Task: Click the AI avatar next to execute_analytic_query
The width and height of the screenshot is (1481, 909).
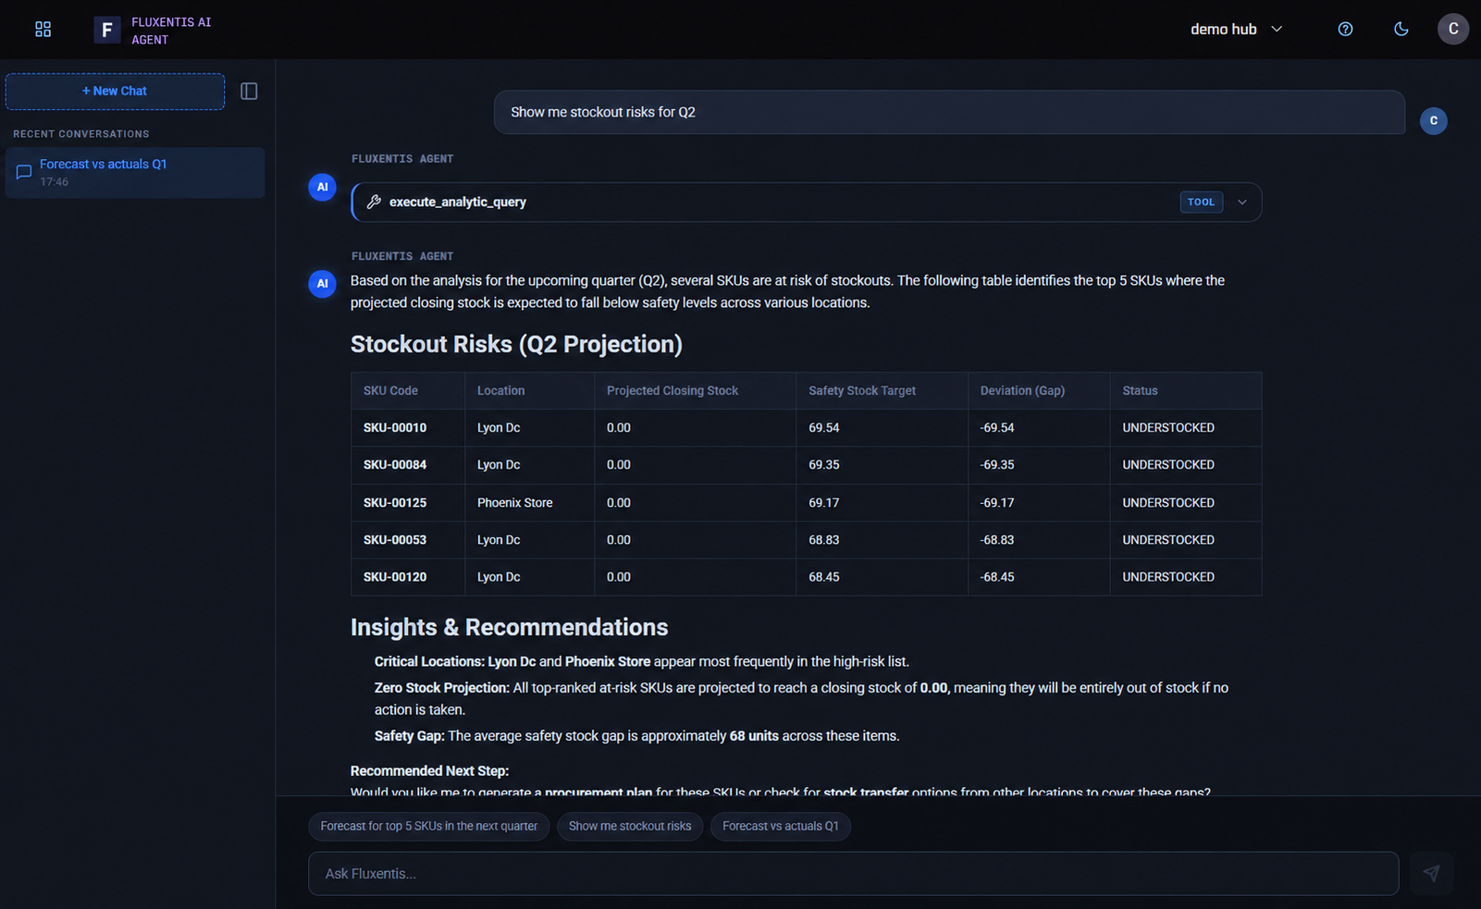Action: (x=322, y=187)
